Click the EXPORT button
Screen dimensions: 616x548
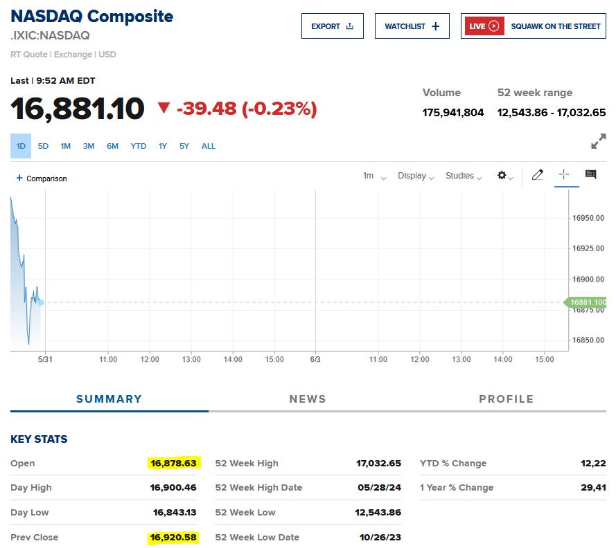coord(333,26)
